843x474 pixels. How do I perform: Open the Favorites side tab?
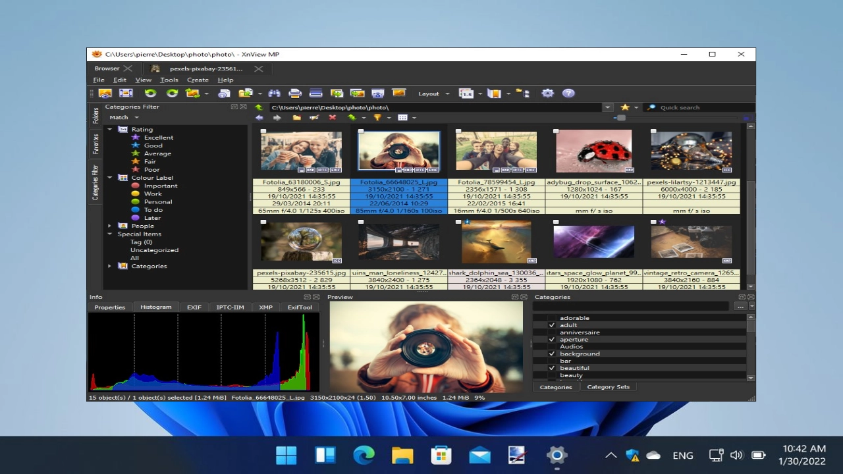95,144
